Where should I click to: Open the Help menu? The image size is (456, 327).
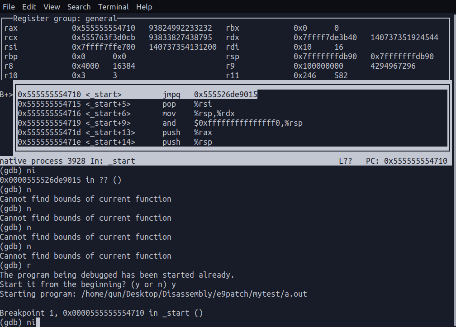(144, 7)
